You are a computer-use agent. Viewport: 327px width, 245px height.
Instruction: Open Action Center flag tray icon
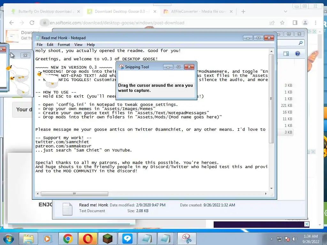click(x=287, y=239)
